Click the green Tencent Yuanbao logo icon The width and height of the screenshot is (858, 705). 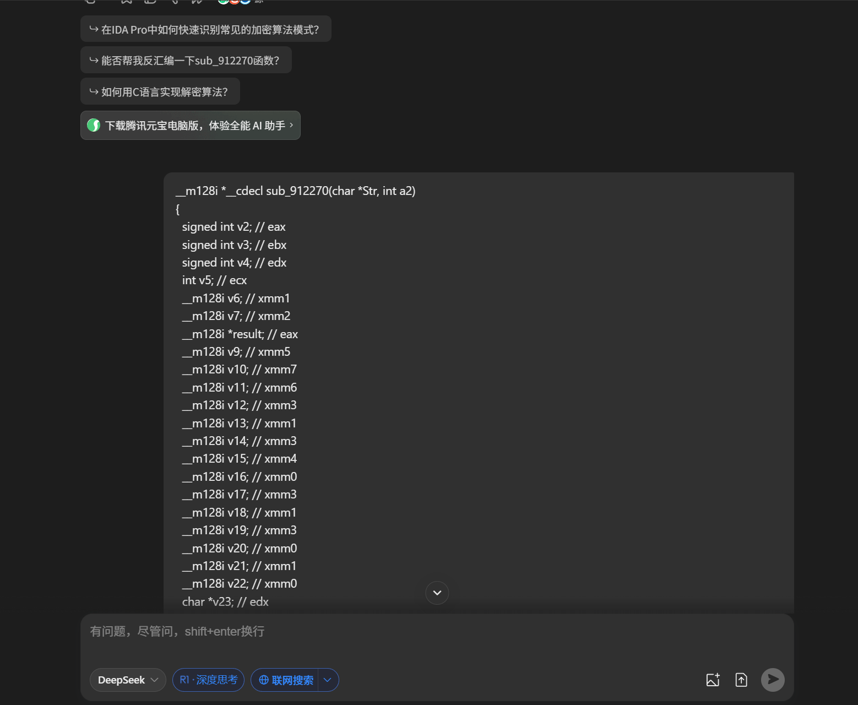coord(94,126)
